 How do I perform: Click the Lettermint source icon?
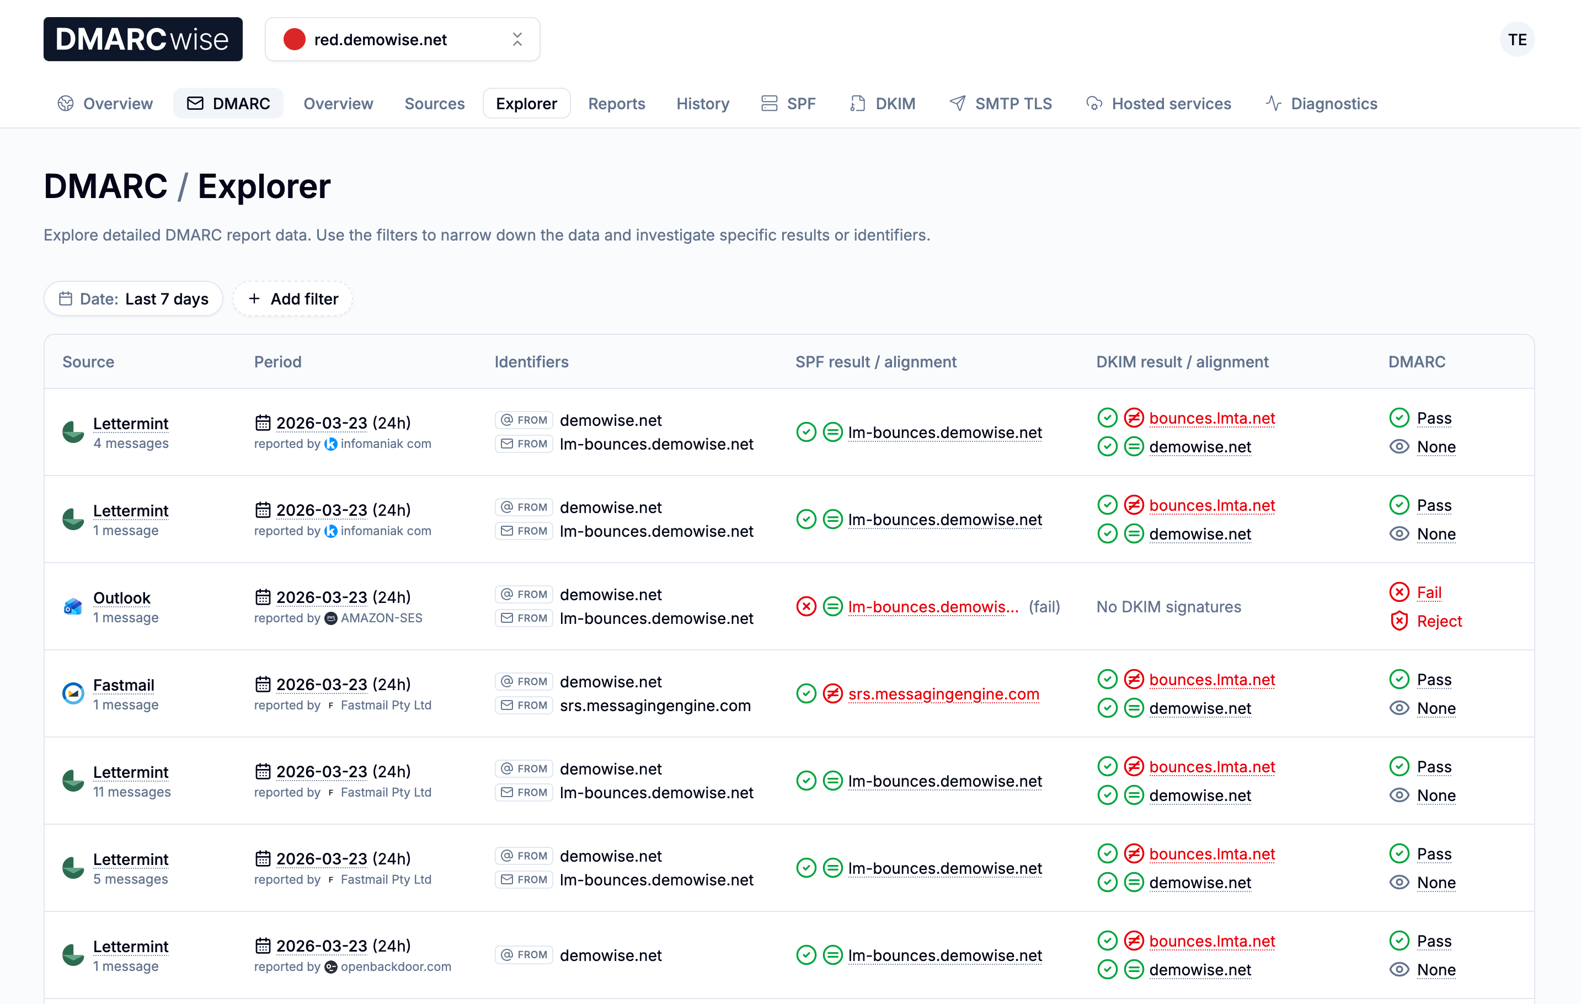tap(72, 431)
